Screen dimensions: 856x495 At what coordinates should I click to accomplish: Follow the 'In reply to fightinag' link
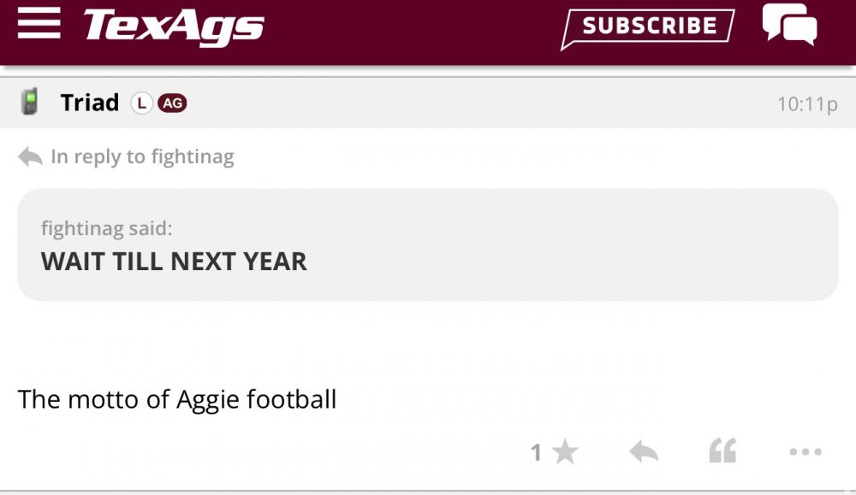point(142,156)
